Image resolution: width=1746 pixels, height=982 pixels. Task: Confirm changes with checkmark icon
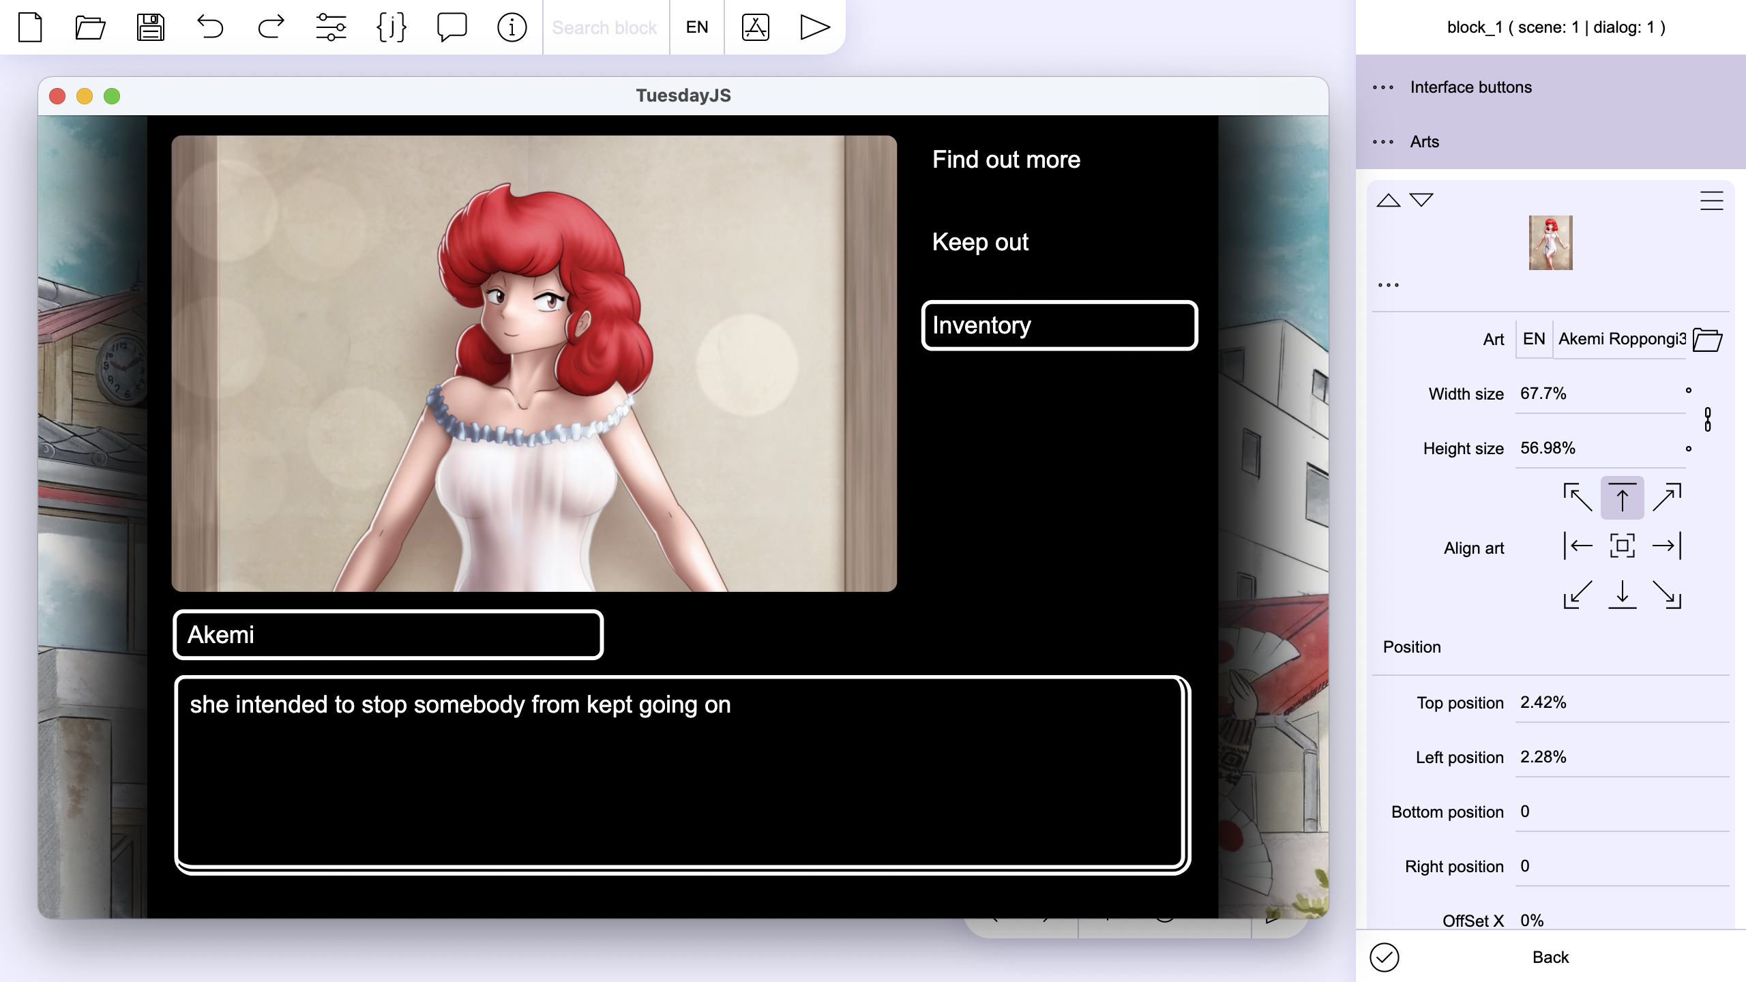(1384, 957)
